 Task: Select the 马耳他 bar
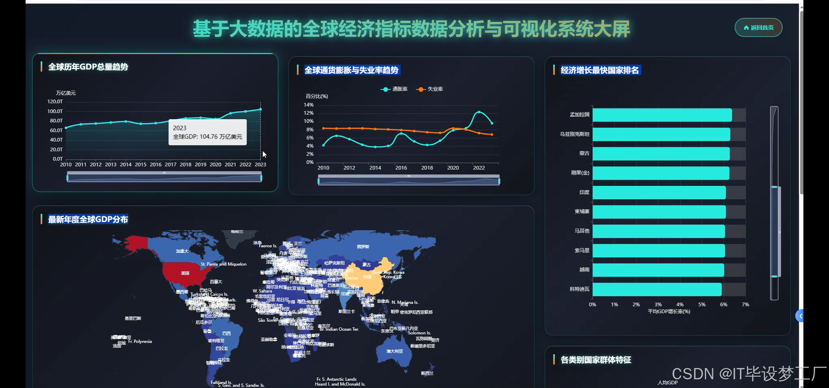(x=659, y=231)
